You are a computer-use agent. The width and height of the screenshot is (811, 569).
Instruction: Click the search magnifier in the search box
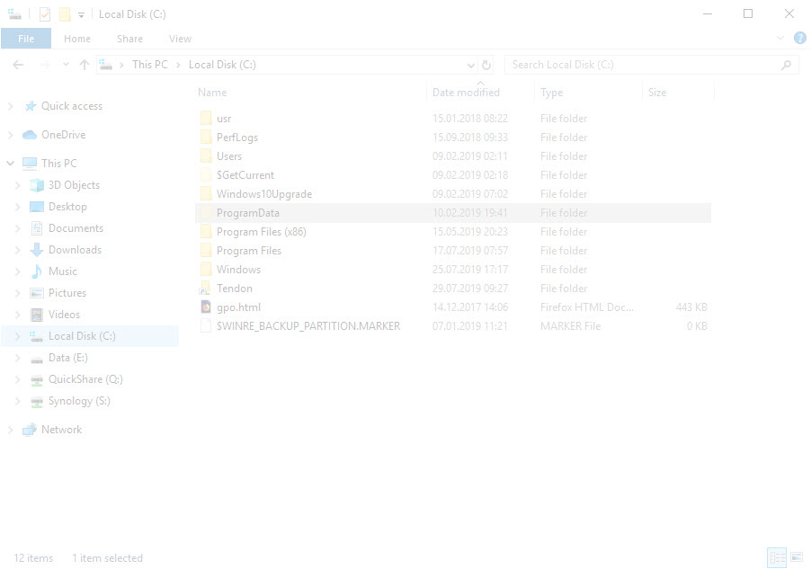(x=785, y=65)
